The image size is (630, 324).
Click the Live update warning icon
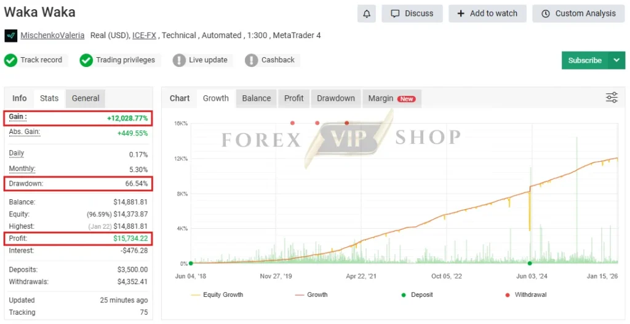coord(179,60)
